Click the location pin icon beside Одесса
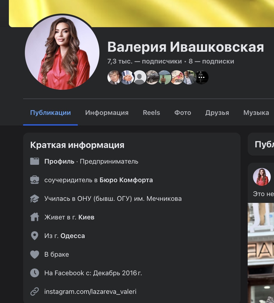Screen dimensions: 274x303 coord(35,236)
